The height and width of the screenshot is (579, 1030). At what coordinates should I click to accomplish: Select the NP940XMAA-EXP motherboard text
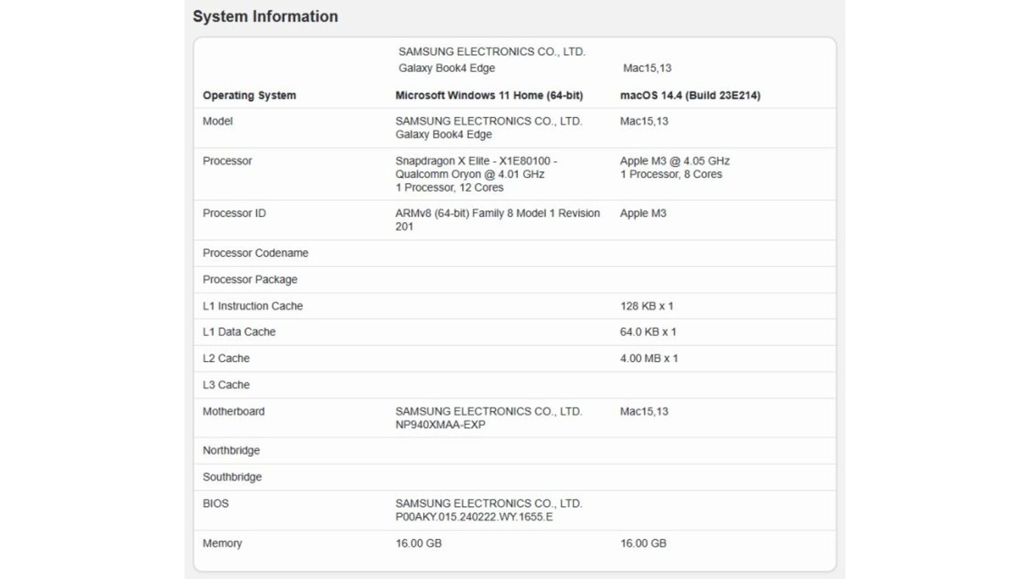(x=440, y=425)
